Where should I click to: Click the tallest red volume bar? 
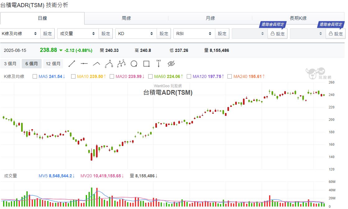[x=97, y=198]
